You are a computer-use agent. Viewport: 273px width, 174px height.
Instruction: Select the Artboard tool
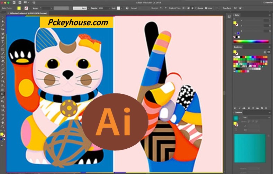3,115
